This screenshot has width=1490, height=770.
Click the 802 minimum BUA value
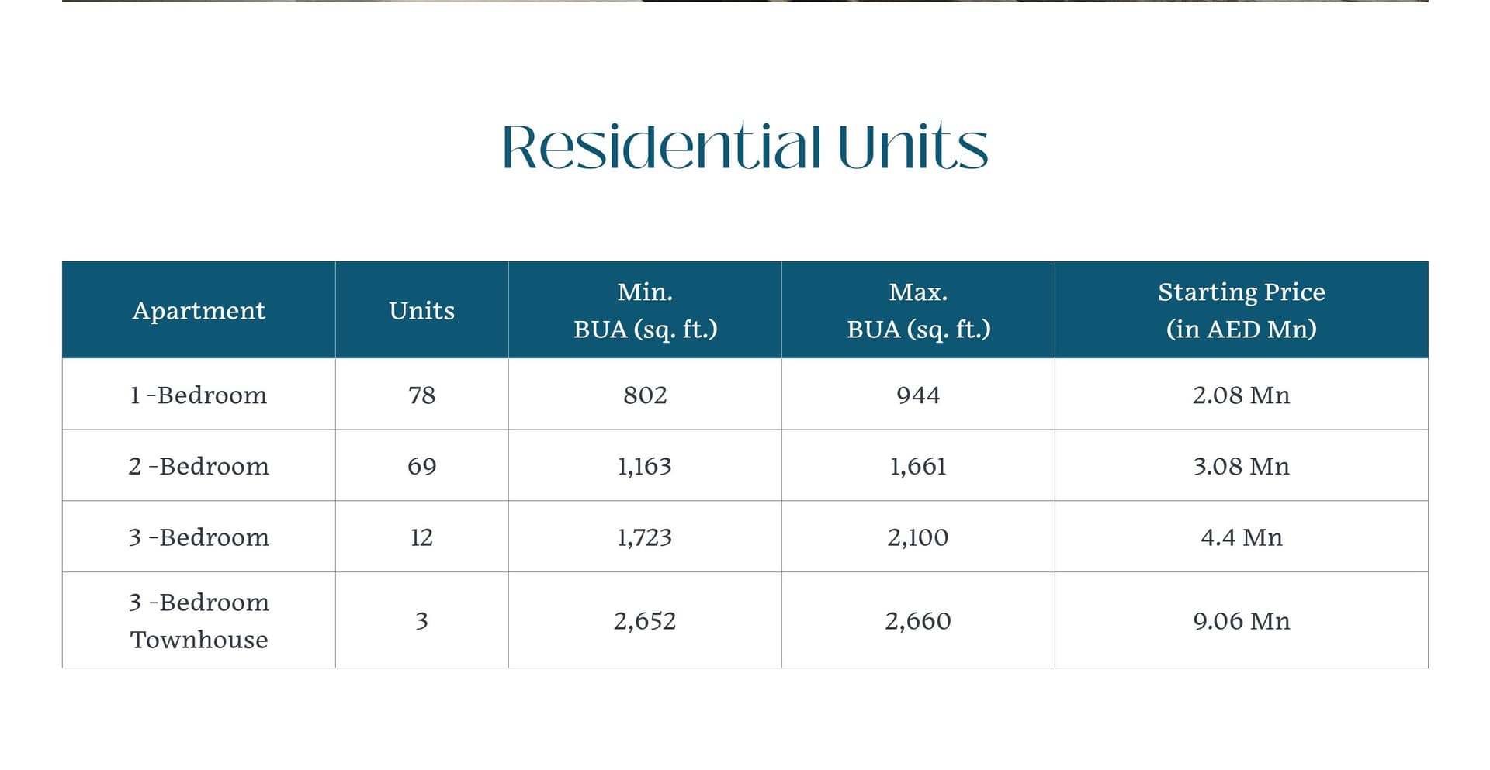tap(645, 395)
